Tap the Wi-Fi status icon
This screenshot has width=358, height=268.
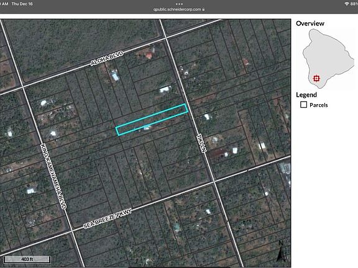pos(347,4)
